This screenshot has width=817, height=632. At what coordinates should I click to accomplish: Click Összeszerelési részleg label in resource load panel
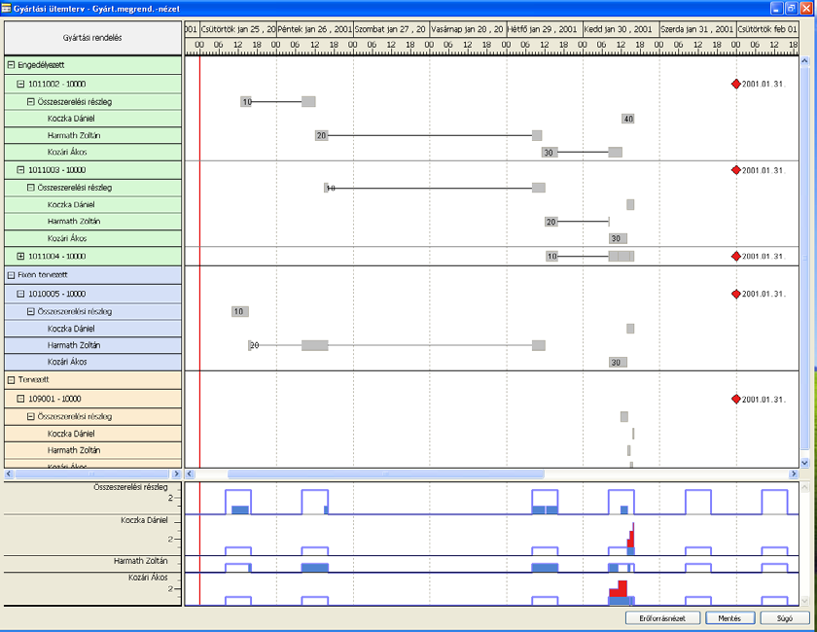[130, 487]
